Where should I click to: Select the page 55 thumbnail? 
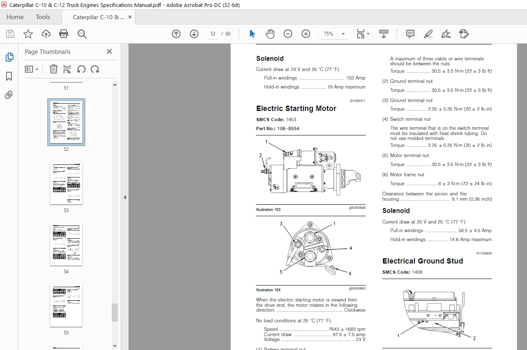66,306
